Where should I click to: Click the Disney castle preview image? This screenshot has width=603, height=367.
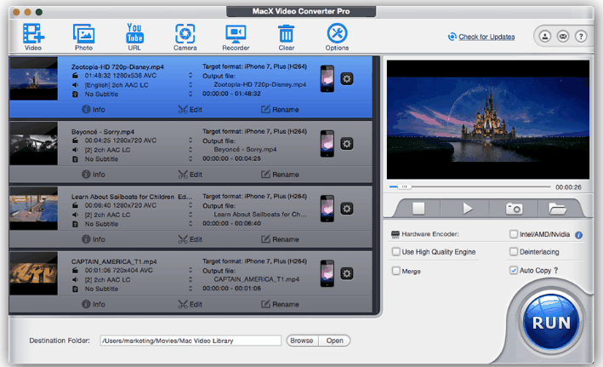tap(488, 119)
